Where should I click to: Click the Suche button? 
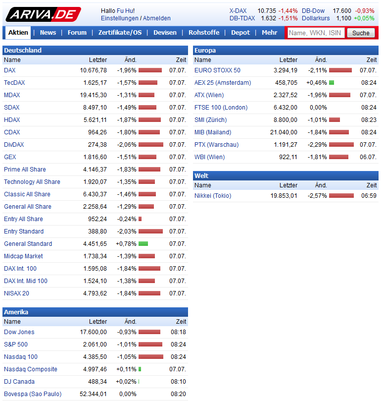tap(361, 33)
